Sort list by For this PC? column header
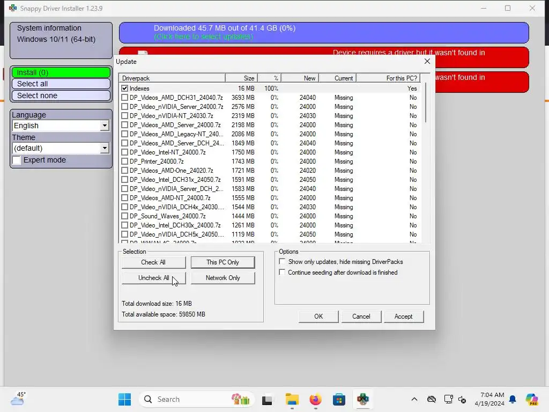This screenshot has width=549, height=412. point(388,78)
